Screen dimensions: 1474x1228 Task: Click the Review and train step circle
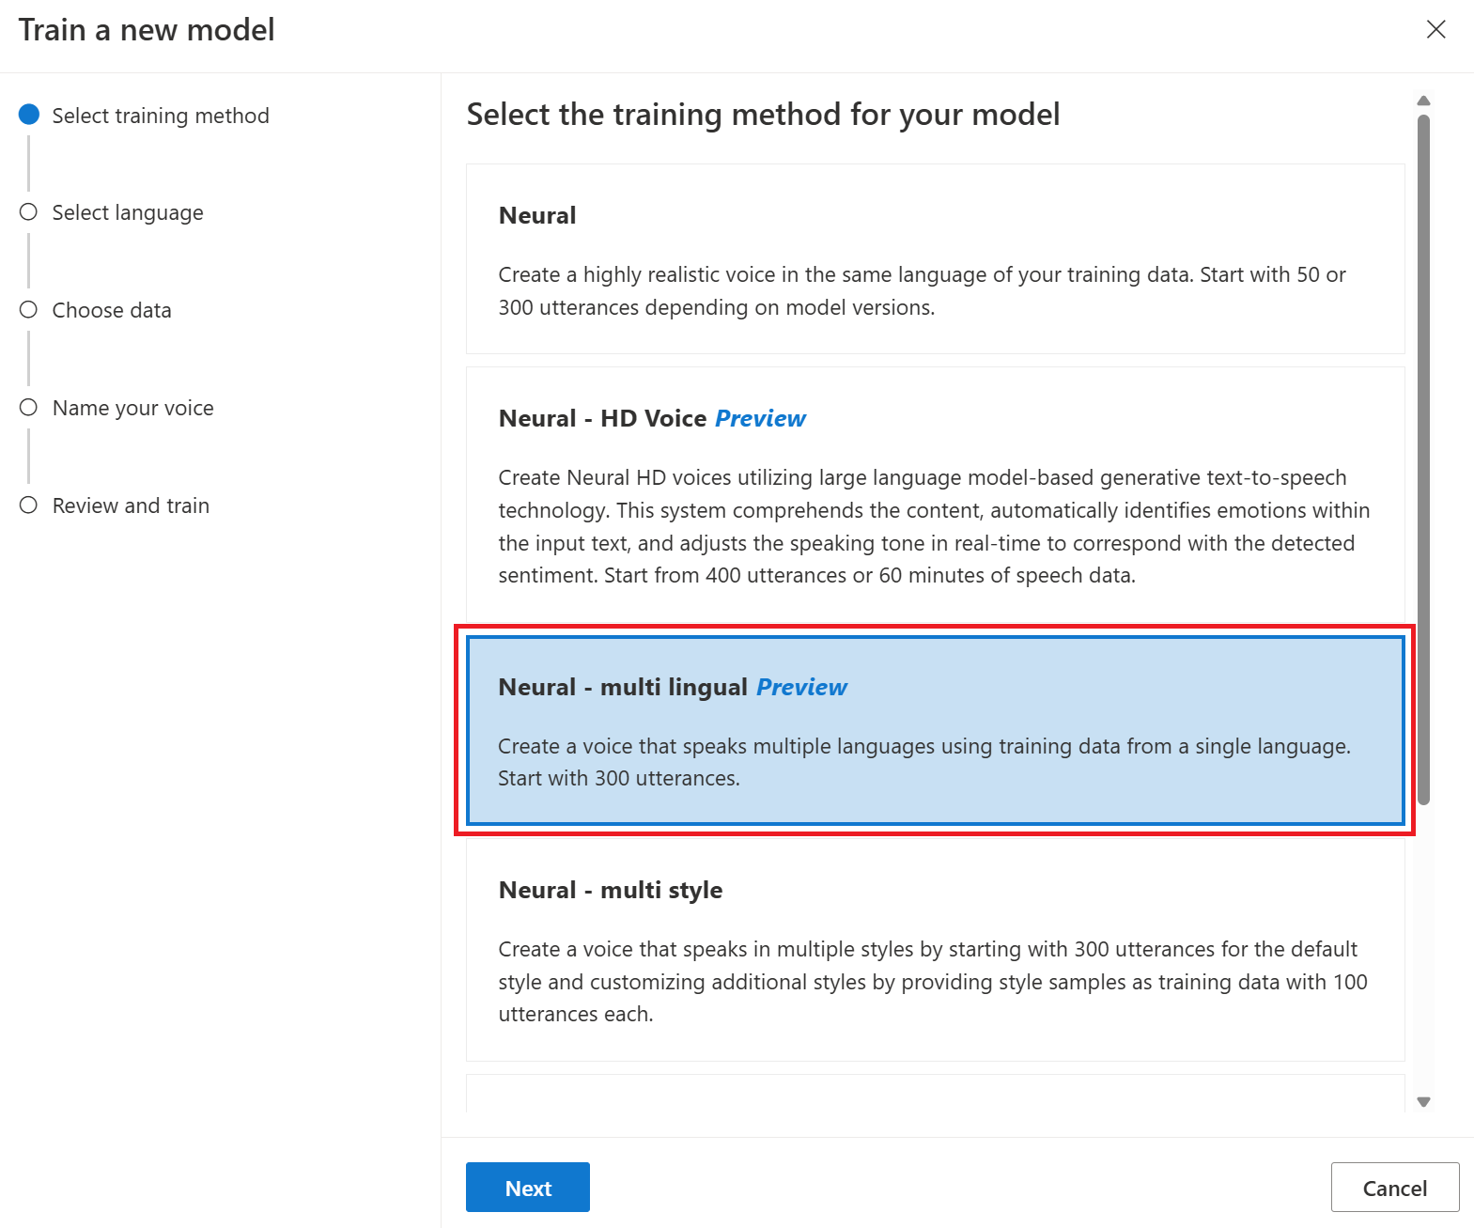[29, 505]
